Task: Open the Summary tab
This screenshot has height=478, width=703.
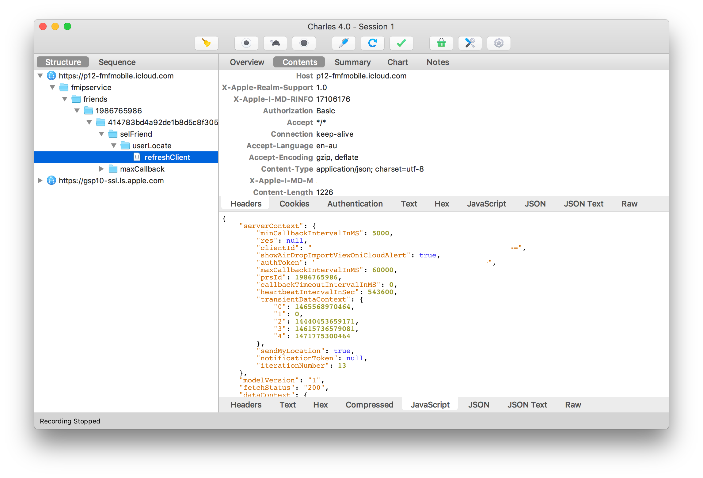Action: 352,62
